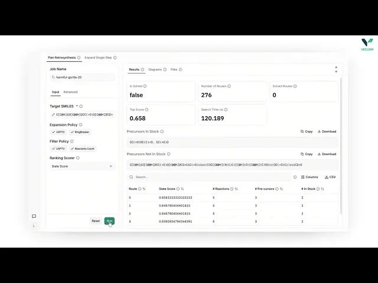Image resolution: width=378 pixels, height=283 pixels.
Task: Click the panel expand/collapse arrows icon
Action: coord(336,70)
